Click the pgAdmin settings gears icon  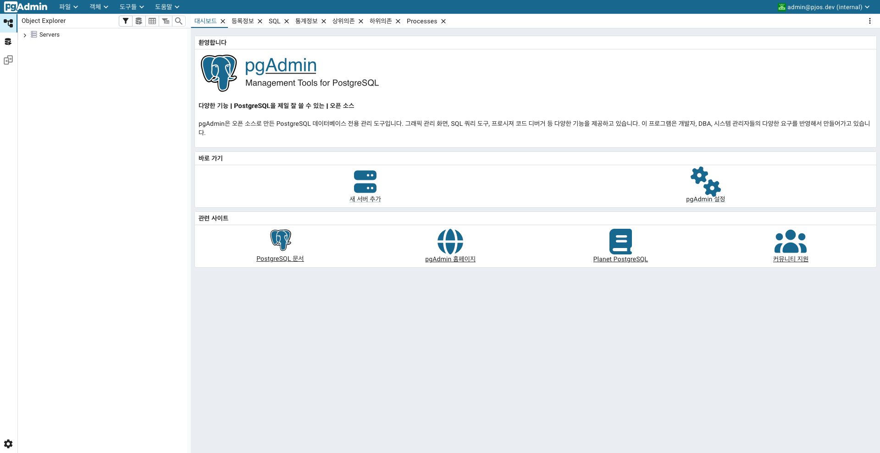pos(706,181)
